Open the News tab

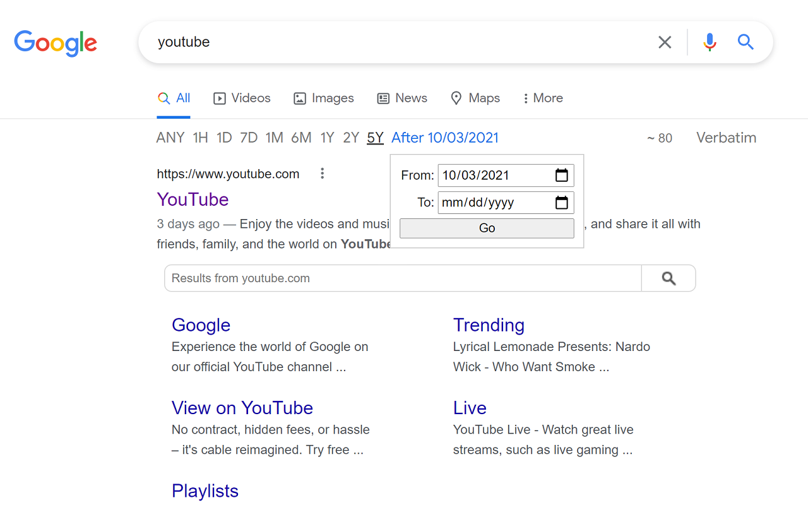click(x=402, y=98)
